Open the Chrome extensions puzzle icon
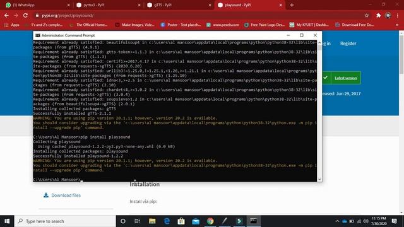Viewport: 404px width, 227px height. (x=378, y=15)
